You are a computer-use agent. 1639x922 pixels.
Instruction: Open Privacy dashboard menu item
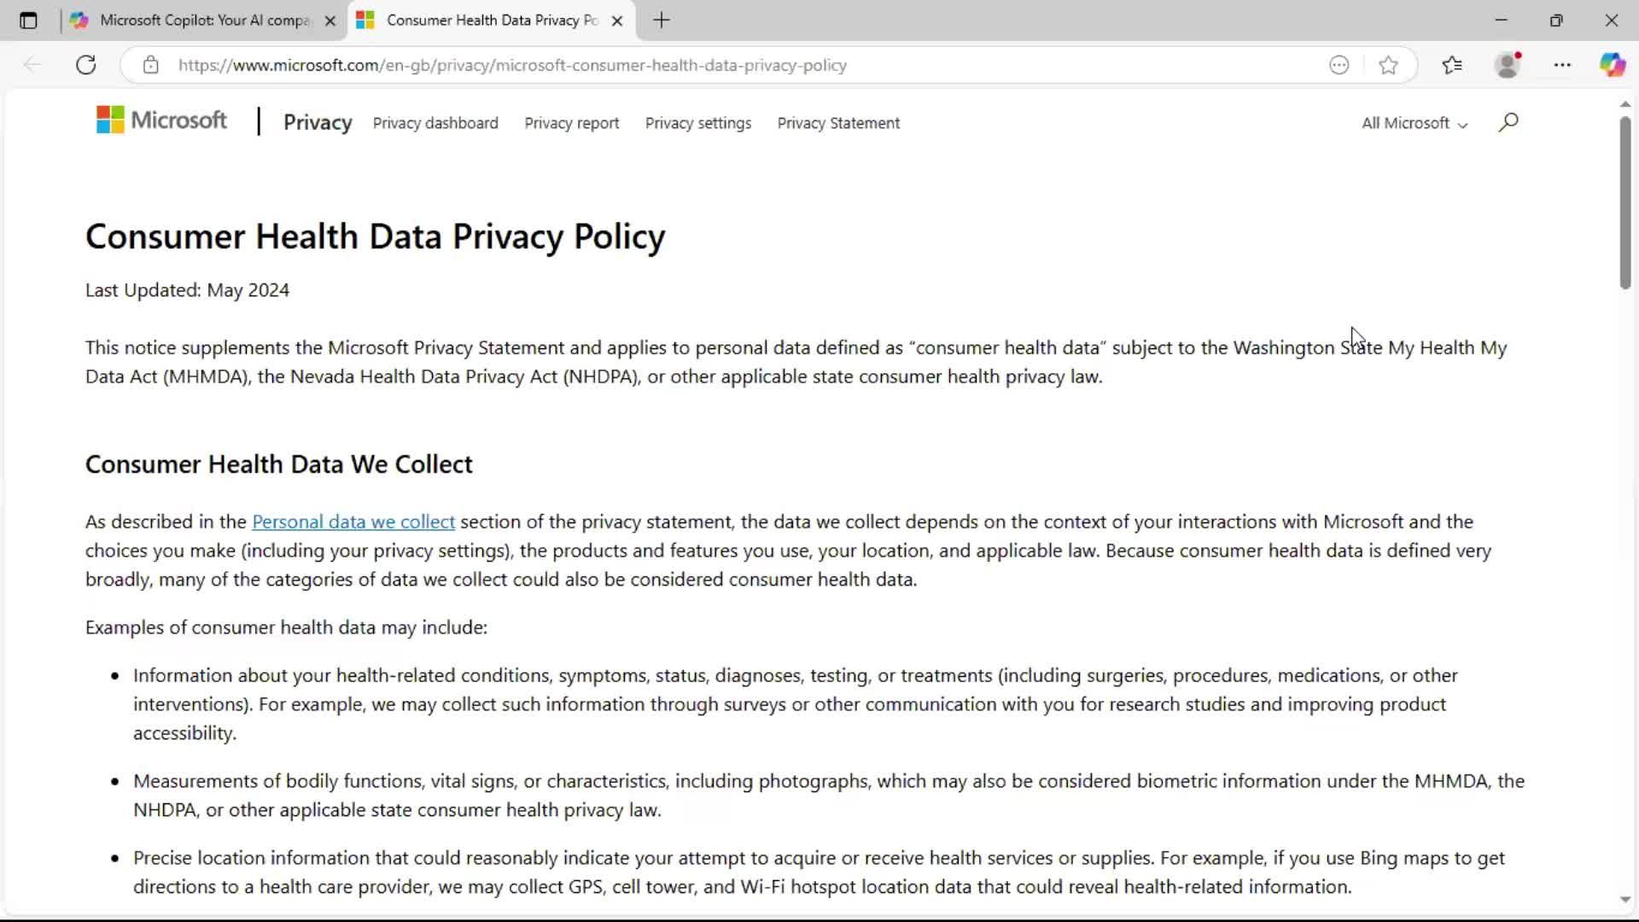point(435,123)
